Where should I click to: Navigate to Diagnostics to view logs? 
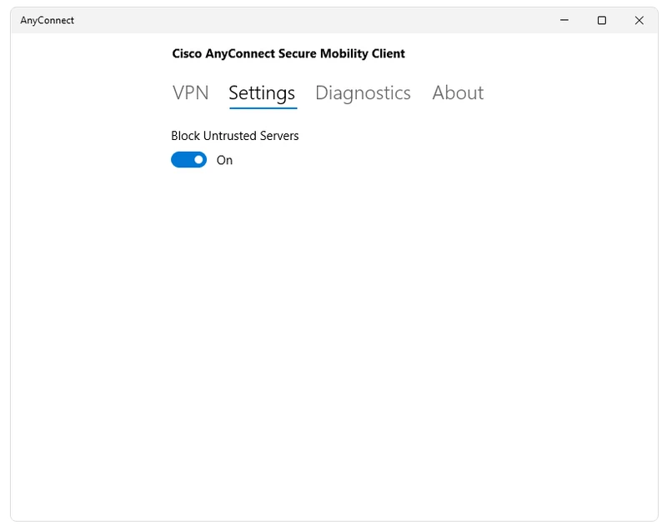coord(364,93)
